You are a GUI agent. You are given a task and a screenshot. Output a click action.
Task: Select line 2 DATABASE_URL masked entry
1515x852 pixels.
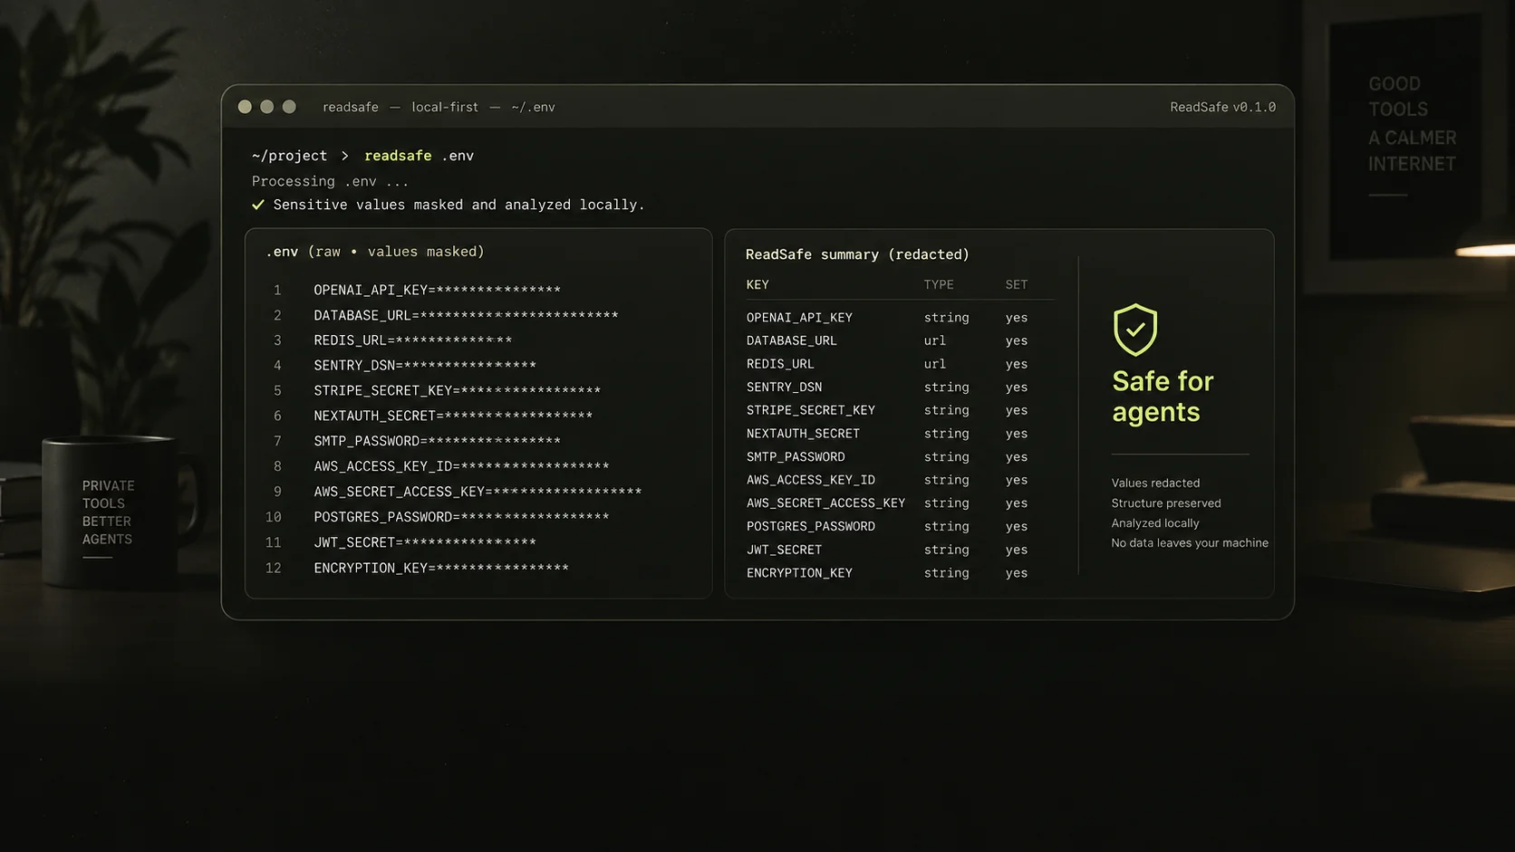(466, 315)
